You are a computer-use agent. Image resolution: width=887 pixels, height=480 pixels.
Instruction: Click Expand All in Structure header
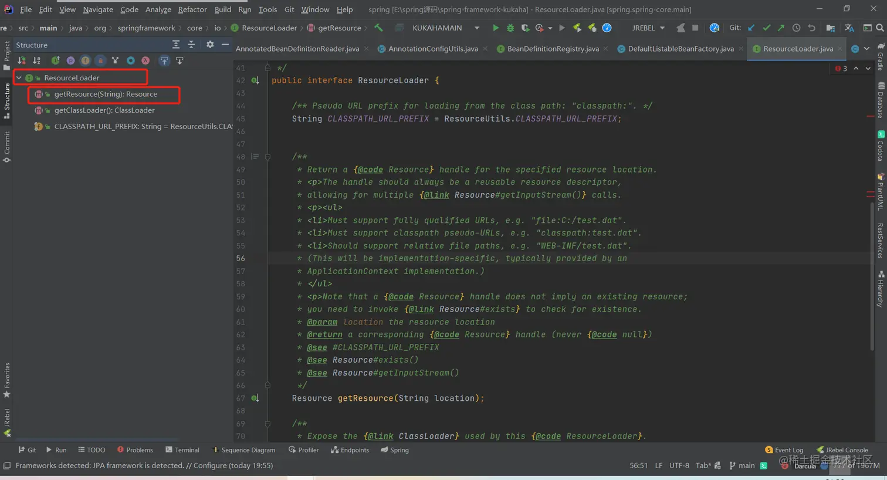point(176,45)
